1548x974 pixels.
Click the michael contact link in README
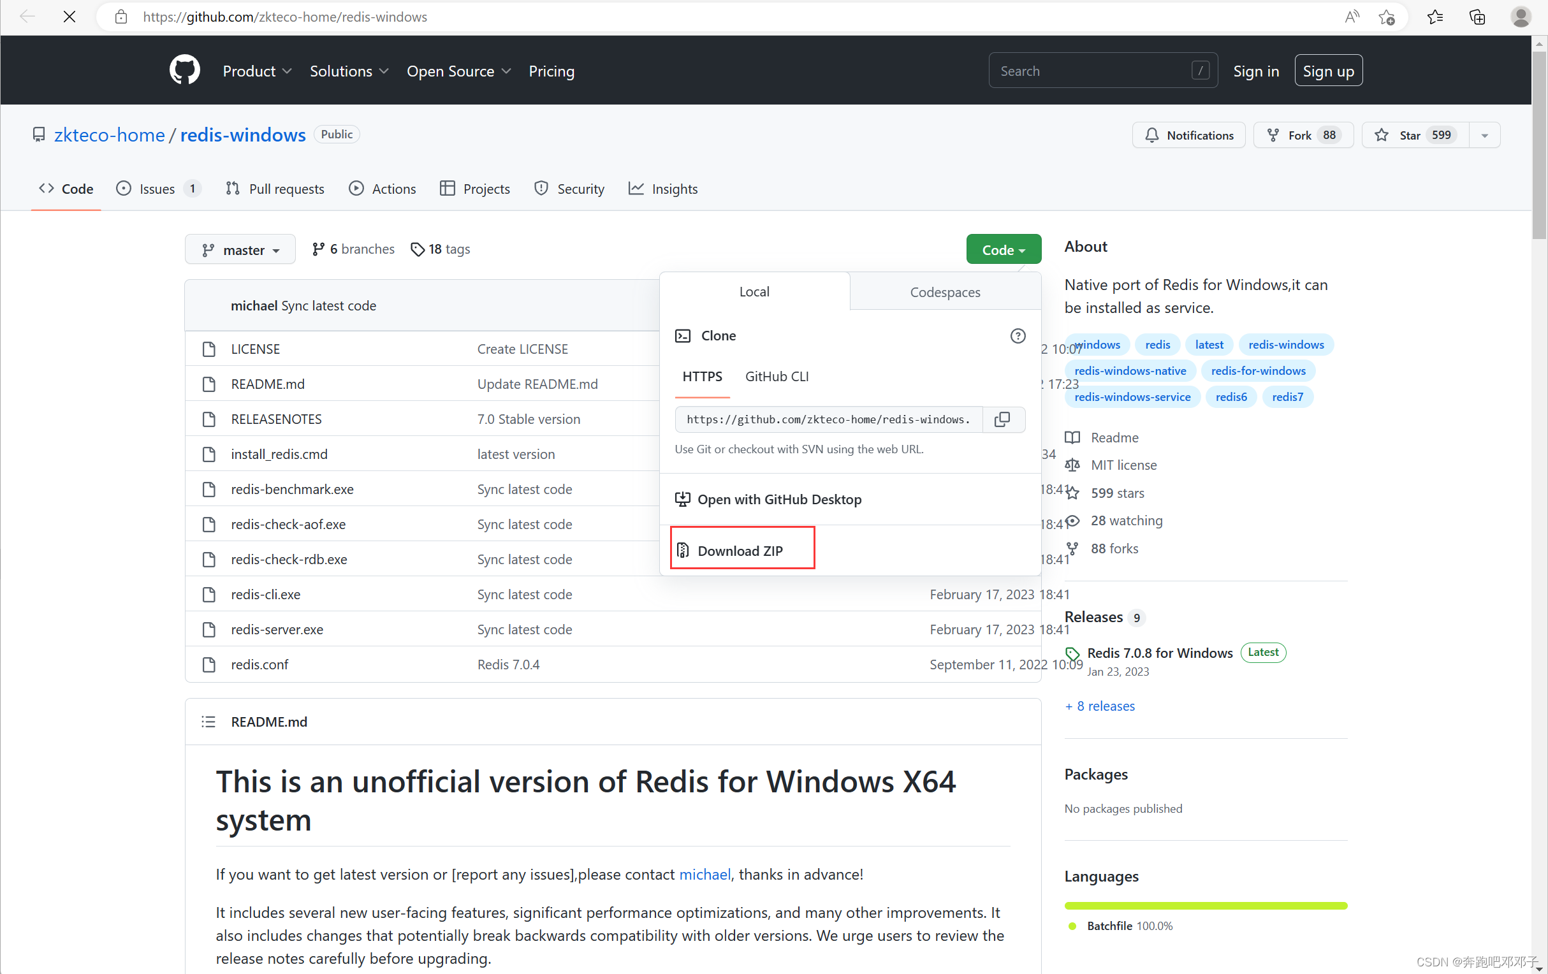tap(705, 874)
